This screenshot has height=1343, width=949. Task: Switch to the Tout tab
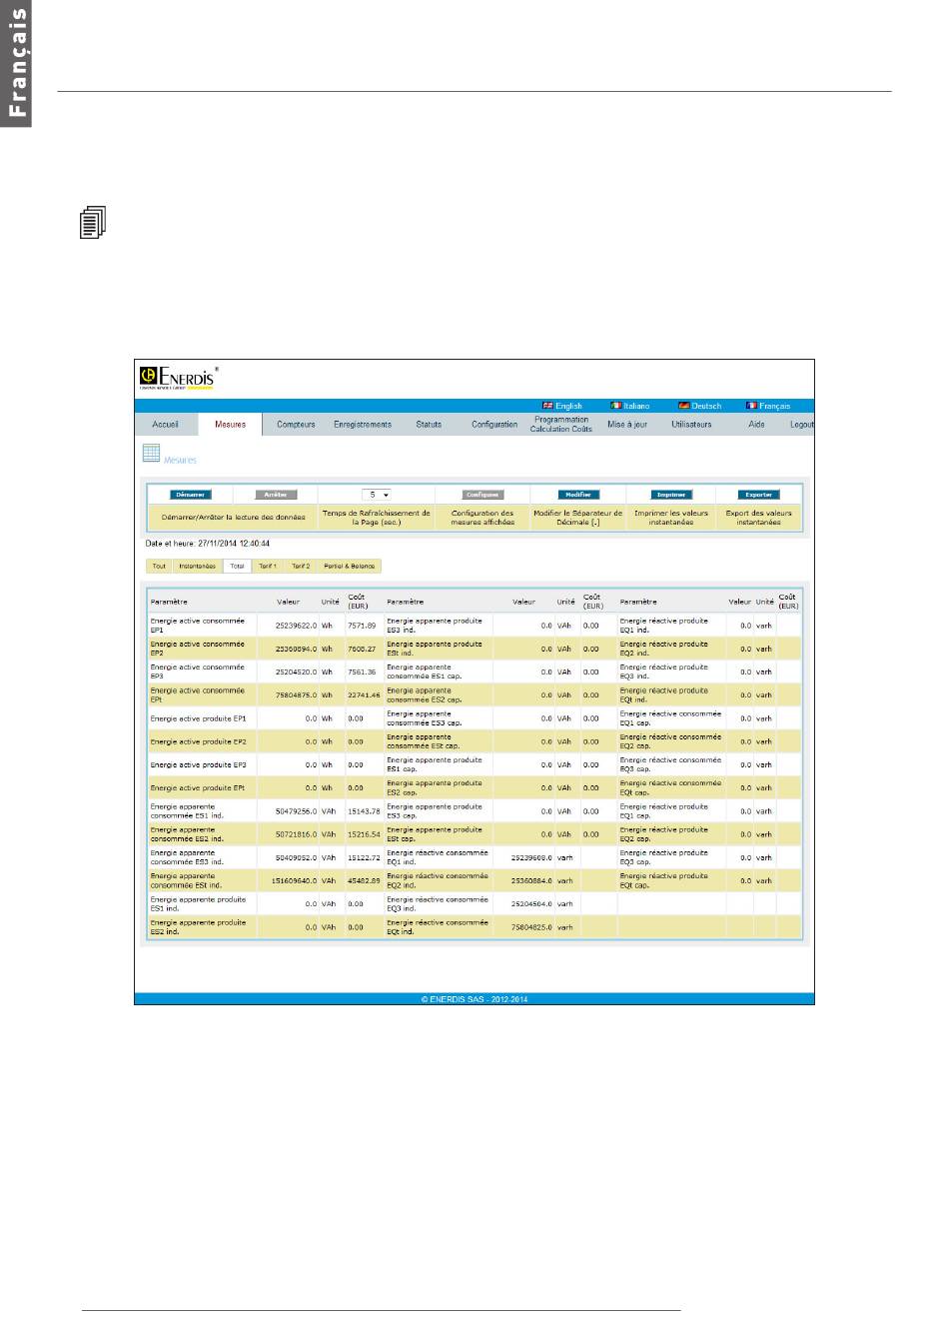pos(159,567)
